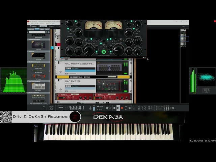216x162 pixels.
Task: Click the question mark help icon in plugin window
Action: (145, 57)
